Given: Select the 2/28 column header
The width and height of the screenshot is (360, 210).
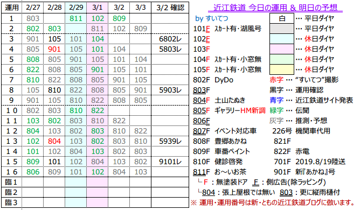Looking at the screenshot, I should [54, 8].
